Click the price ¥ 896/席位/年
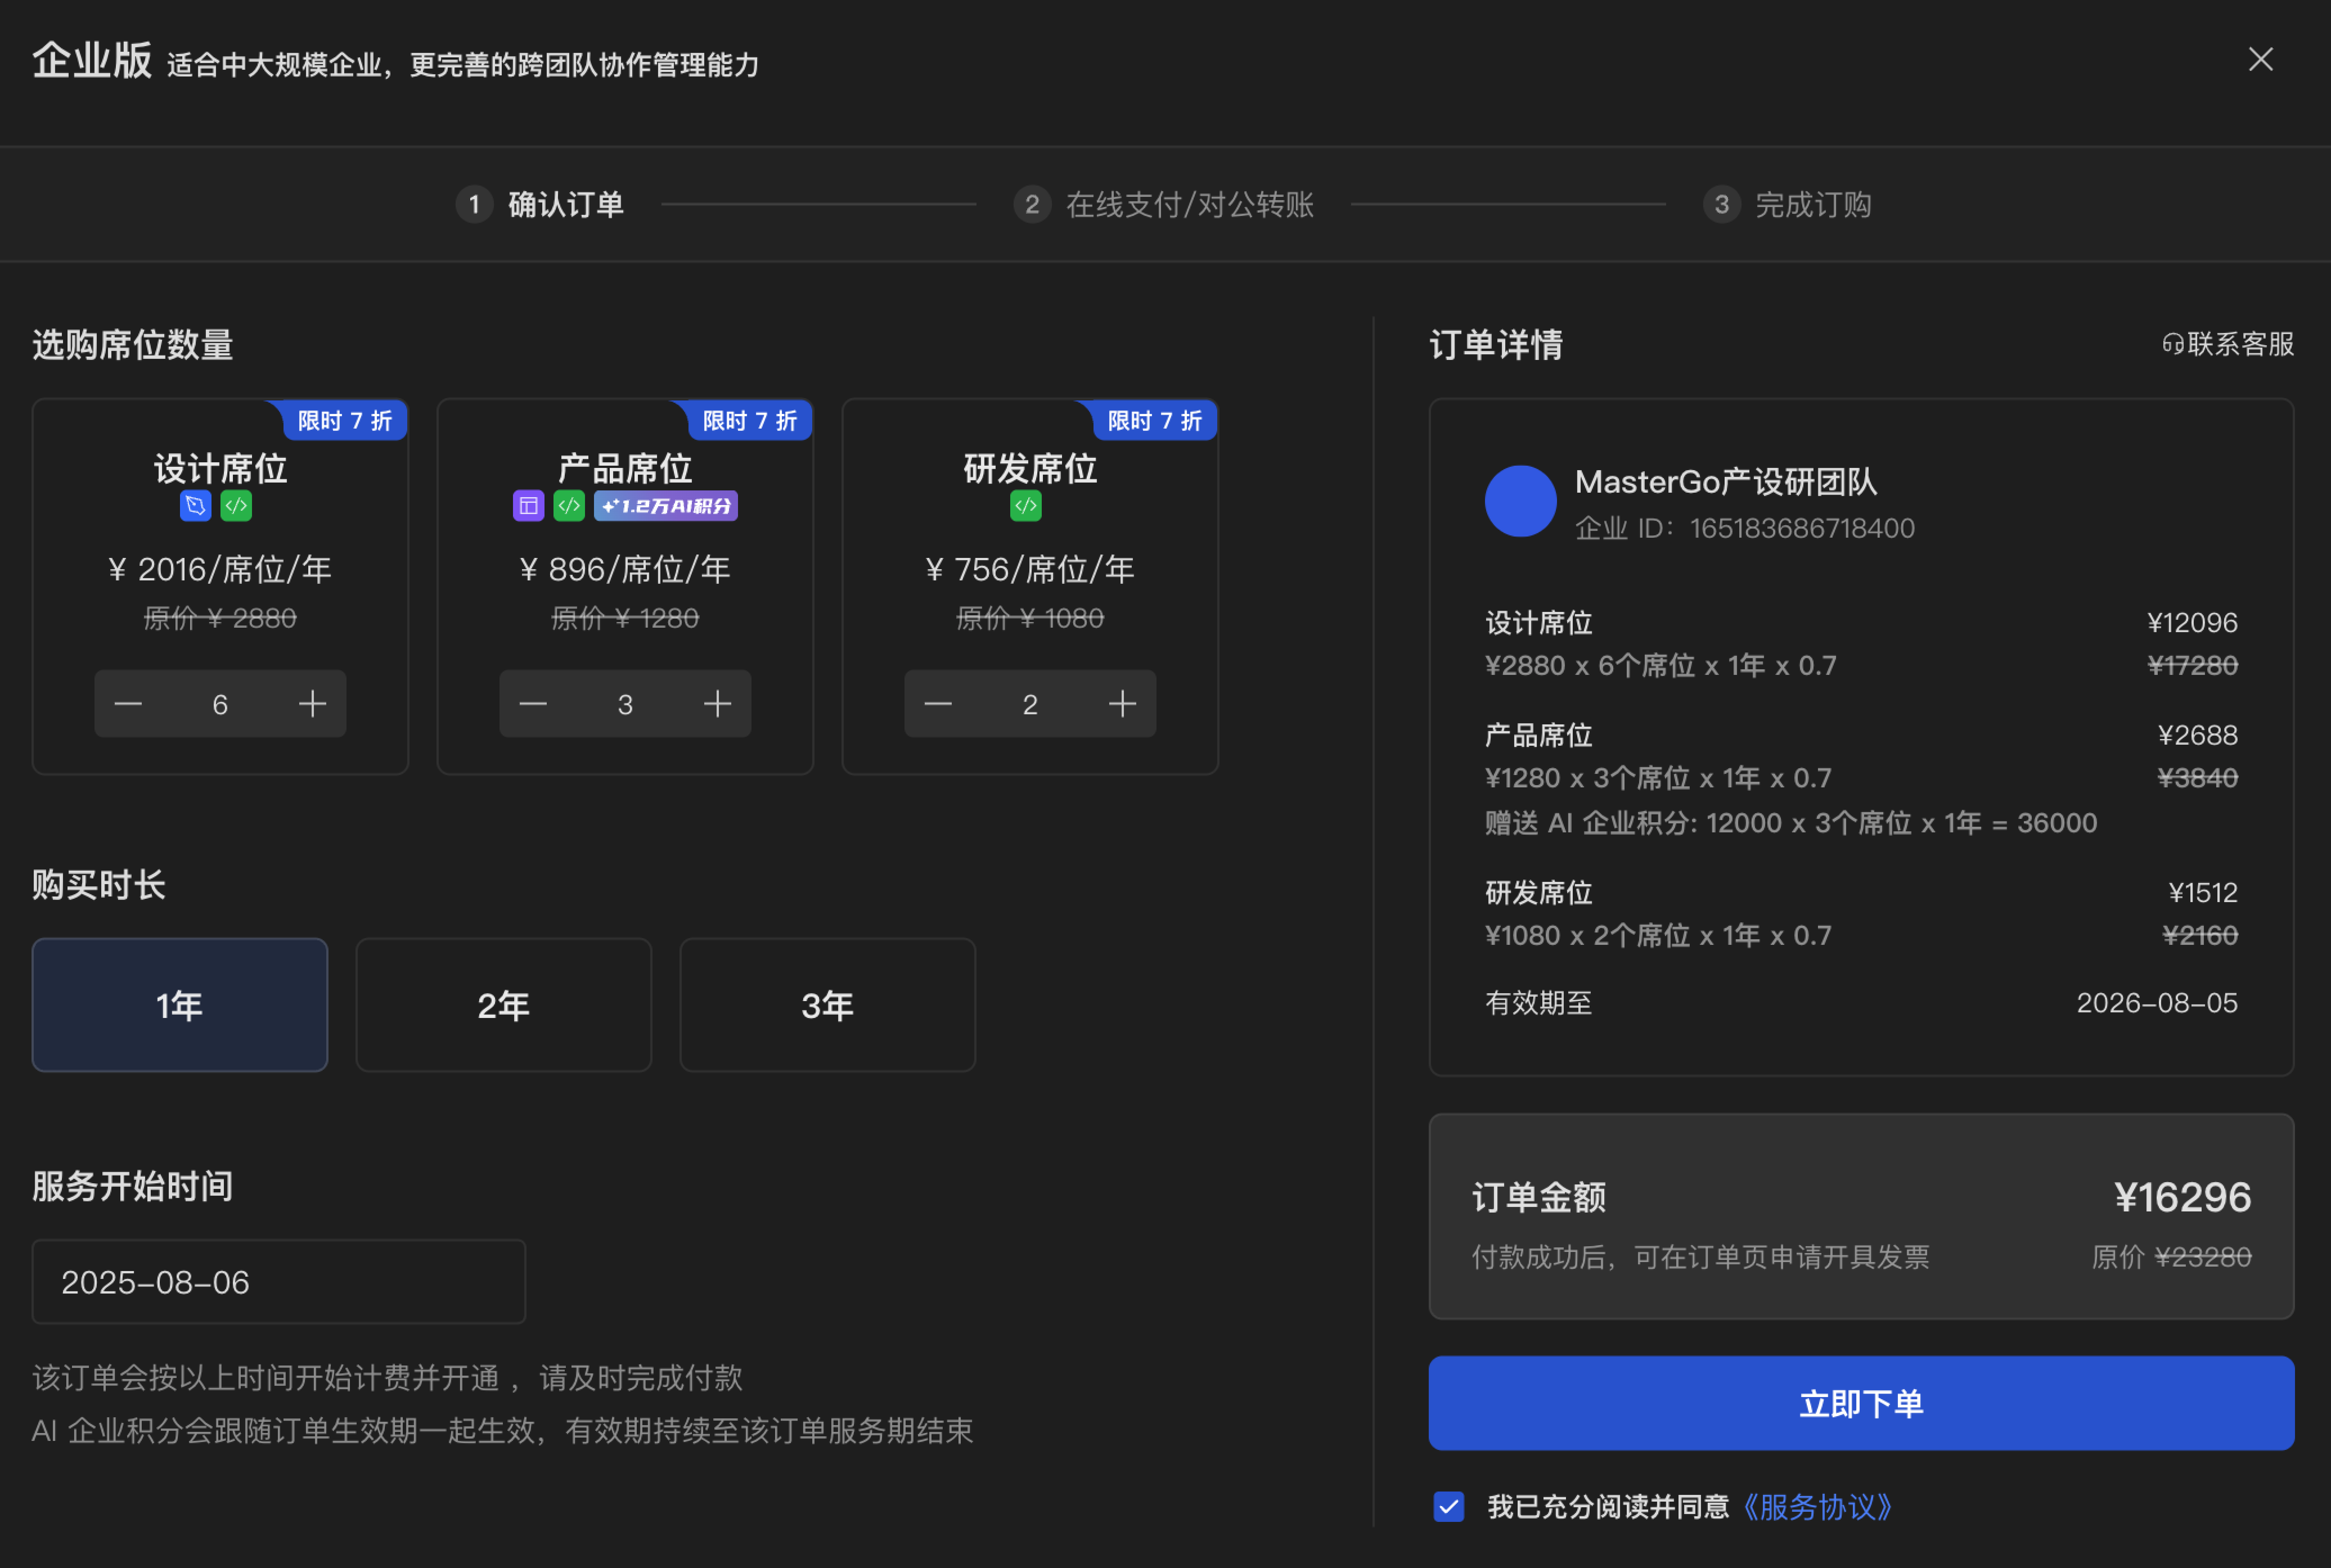Image resolution: width=2331 pixels, height=1568 pixels. (625, 569)
